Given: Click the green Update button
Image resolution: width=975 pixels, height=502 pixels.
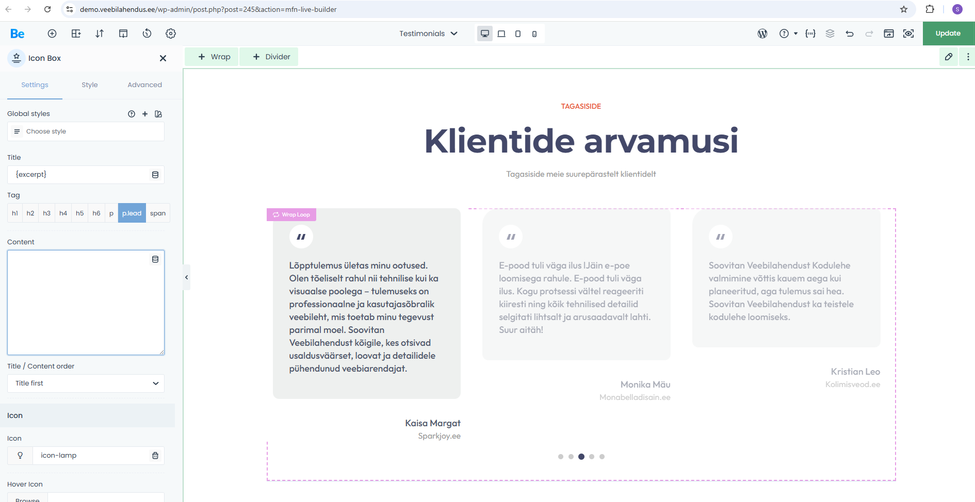Looking at the screenshot, I should point(948,34).
